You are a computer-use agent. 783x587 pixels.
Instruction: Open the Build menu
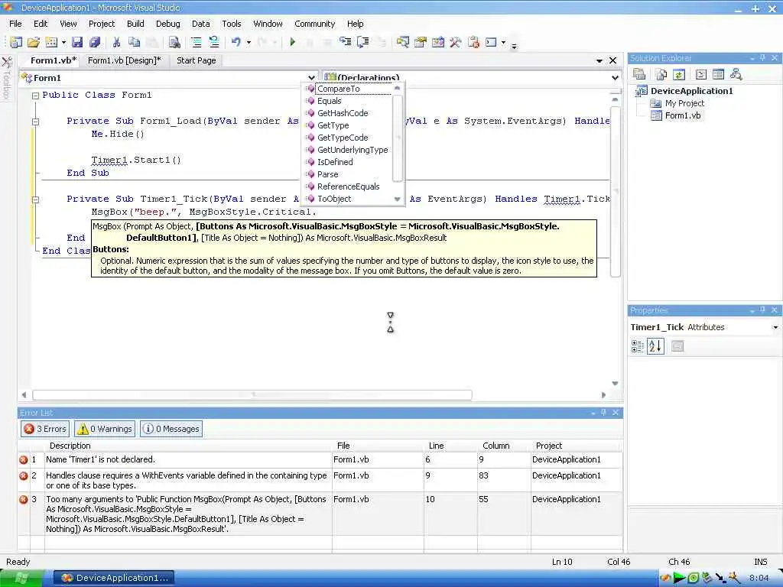pos(135,24)
